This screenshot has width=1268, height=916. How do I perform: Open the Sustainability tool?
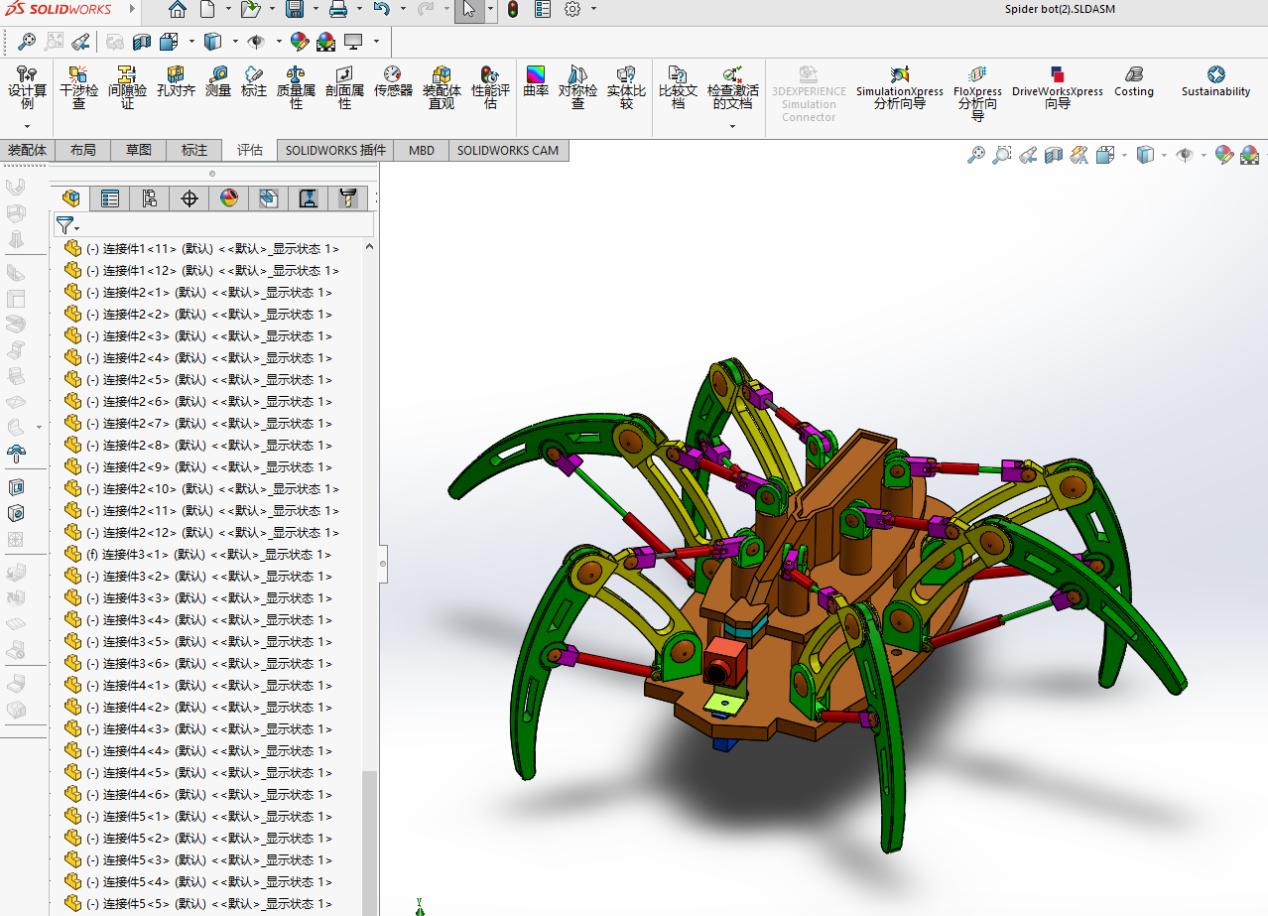[x=1216, y=80]
